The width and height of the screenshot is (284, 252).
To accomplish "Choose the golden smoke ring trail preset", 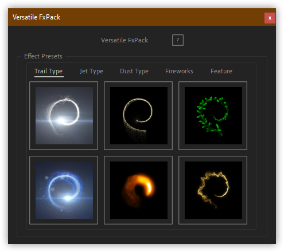I will (x=213, y=190).
